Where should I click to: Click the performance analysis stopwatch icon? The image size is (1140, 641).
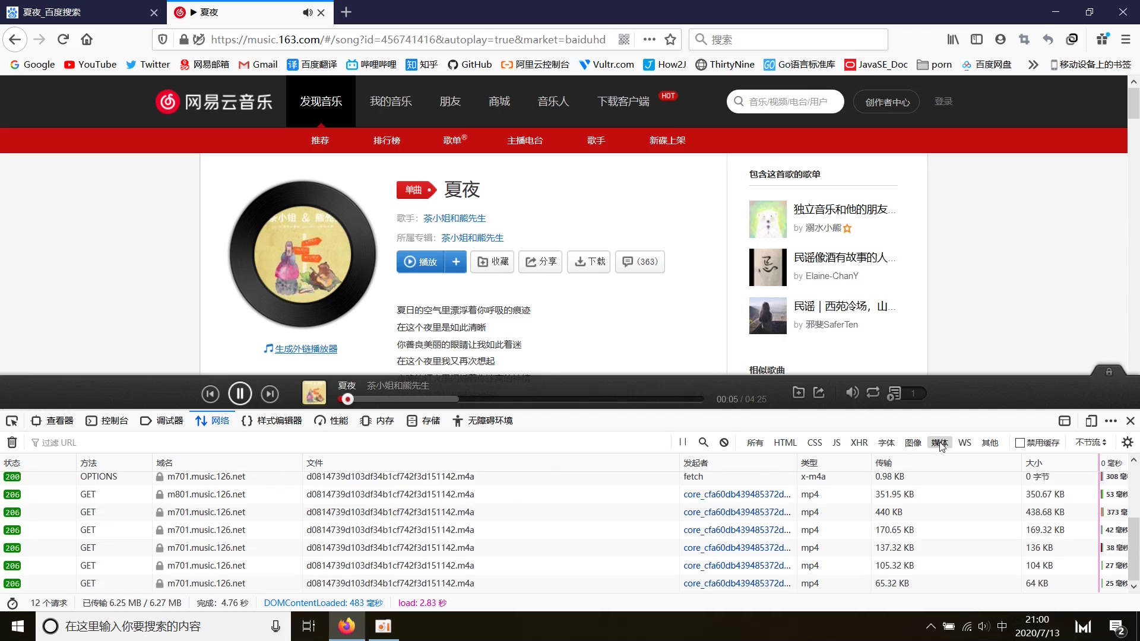pos(12,604)
